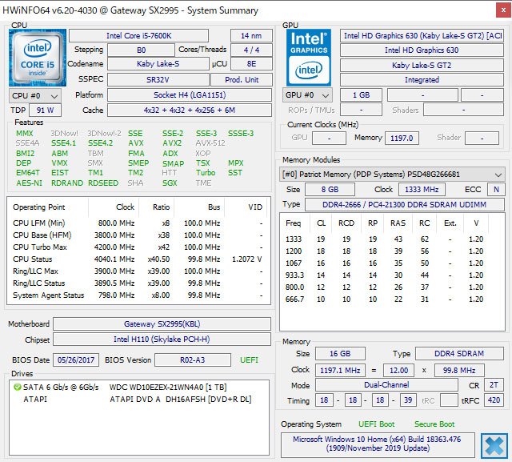512x462 pixels.
Task: Click the µCU value 8E
Action: [x=251, y=64]
